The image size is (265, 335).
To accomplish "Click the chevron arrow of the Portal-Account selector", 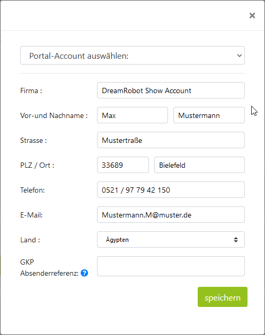I will [x=240, y=56].
